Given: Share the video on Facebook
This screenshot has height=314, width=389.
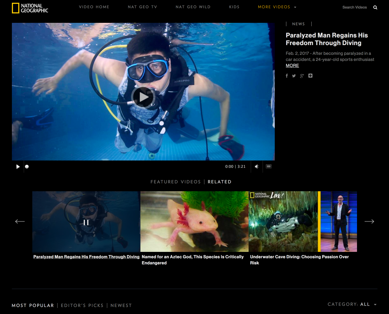Looking at the screenshot, I should point(287,76).
